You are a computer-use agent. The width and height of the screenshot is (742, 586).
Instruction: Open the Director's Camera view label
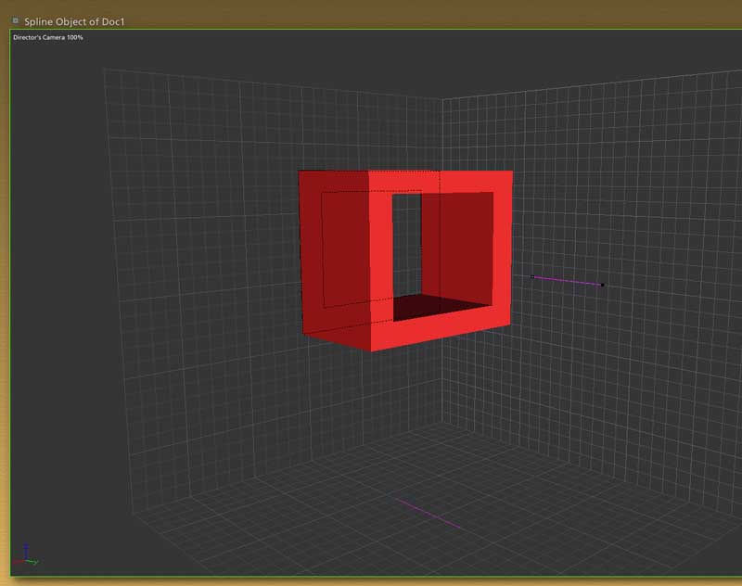point(48,37)
